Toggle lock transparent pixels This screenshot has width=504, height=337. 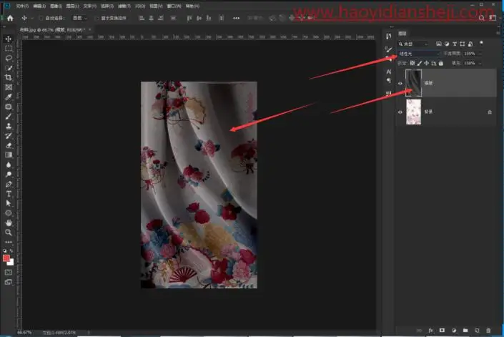(412, 63)
